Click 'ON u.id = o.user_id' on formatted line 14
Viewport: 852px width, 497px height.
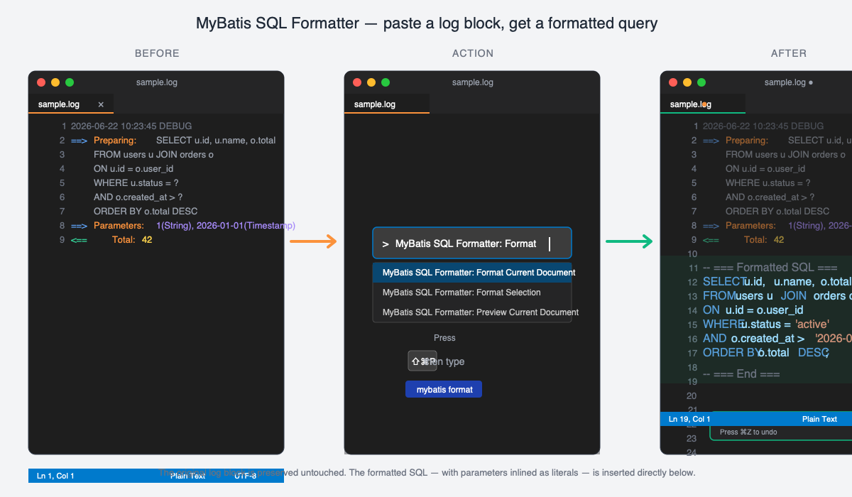[753, 310]
